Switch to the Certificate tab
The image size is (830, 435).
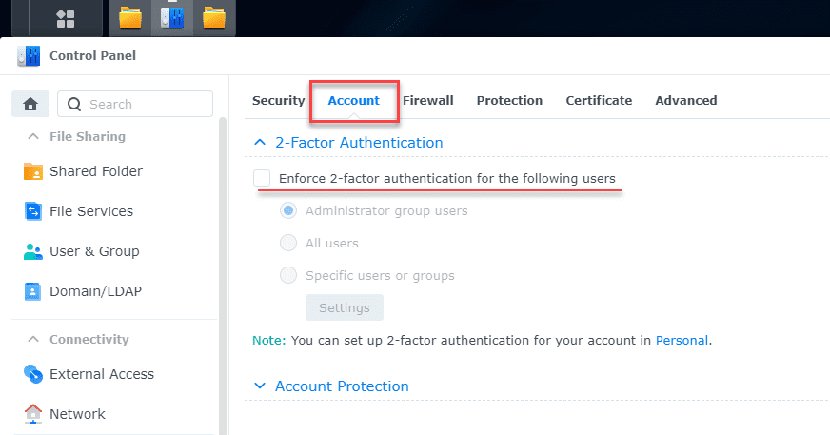(599, 100)
